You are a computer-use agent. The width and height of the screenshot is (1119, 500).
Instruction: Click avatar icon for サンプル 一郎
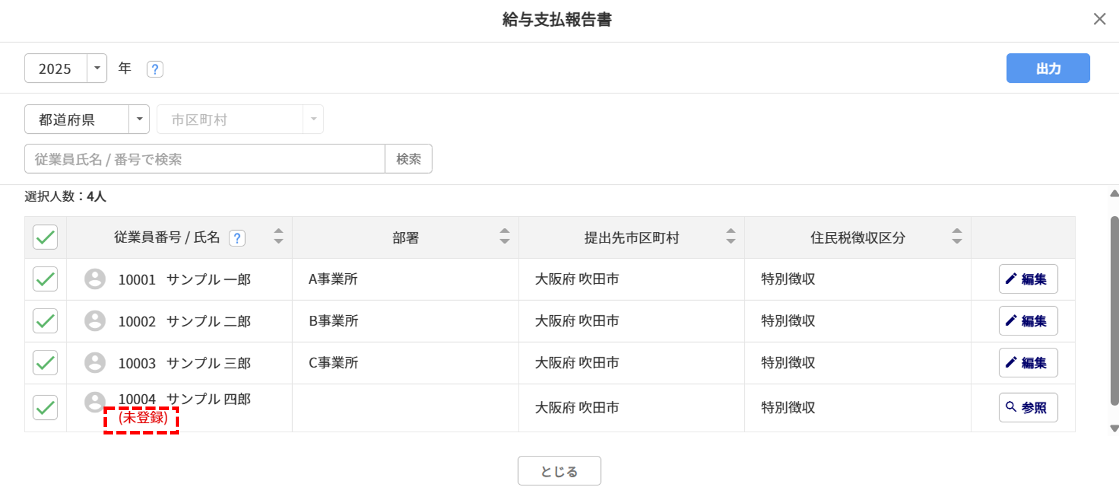pos(95,279)
